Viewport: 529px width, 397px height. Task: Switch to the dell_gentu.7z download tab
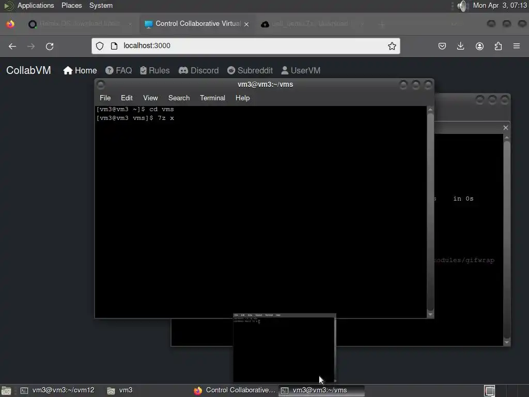pyautogui.click(x=312, y=24)
